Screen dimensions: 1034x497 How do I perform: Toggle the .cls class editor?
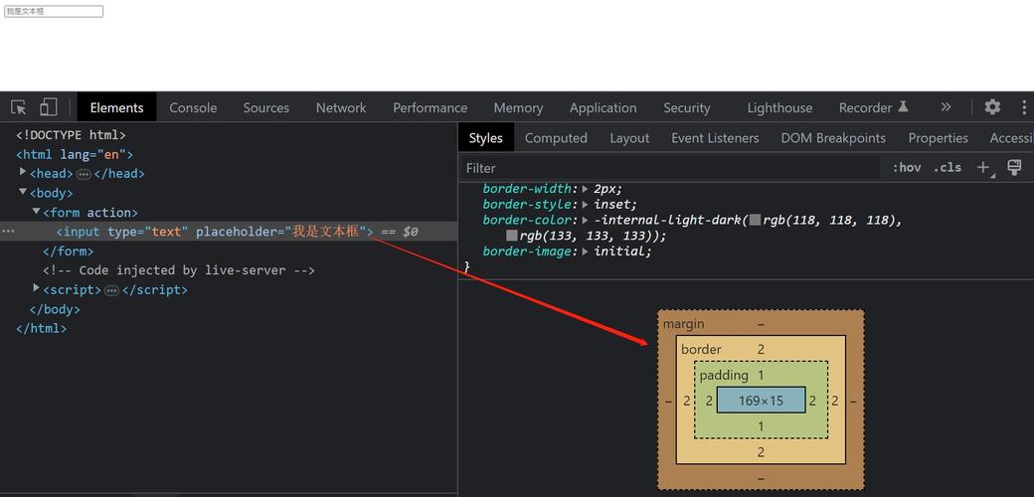tap(948, 168)
